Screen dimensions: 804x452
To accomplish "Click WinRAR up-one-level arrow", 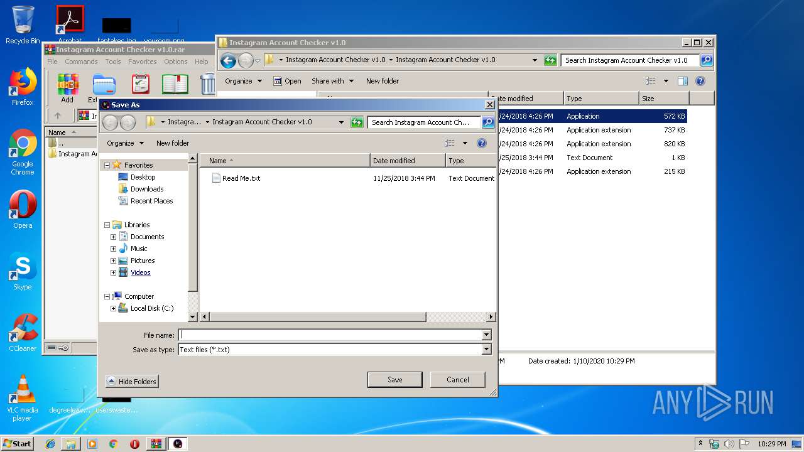I will click(x=58, y=116).
